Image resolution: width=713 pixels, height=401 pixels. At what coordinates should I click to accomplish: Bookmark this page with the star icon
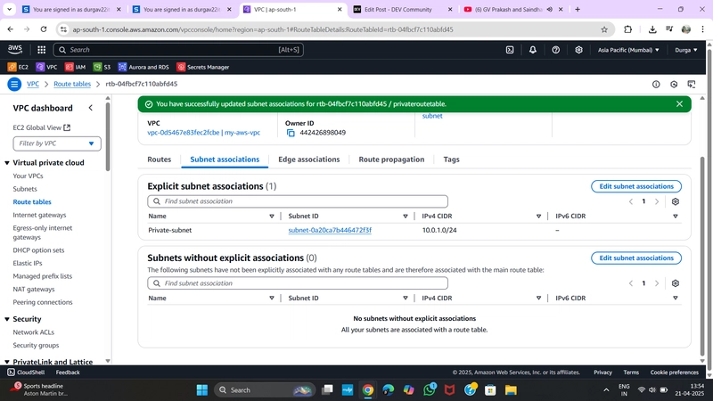[x=604, y=29]
